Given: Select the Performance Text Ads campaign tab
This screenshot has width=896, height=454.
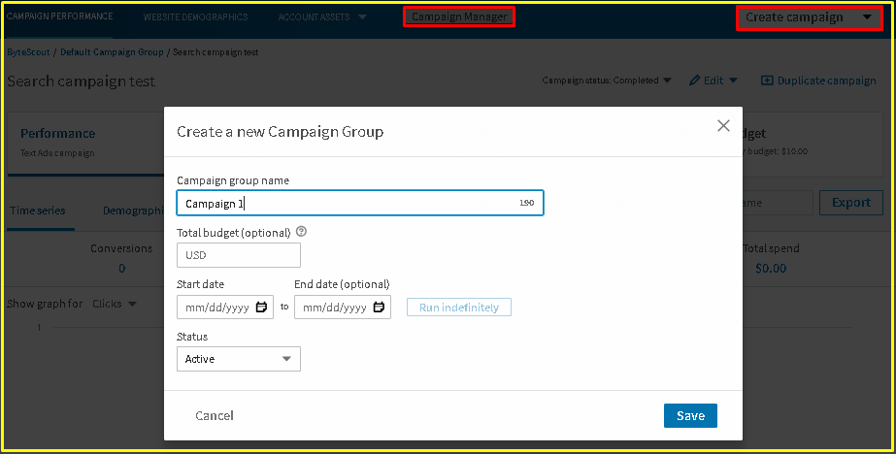Looking at the screenshot, I should point(85,144).
